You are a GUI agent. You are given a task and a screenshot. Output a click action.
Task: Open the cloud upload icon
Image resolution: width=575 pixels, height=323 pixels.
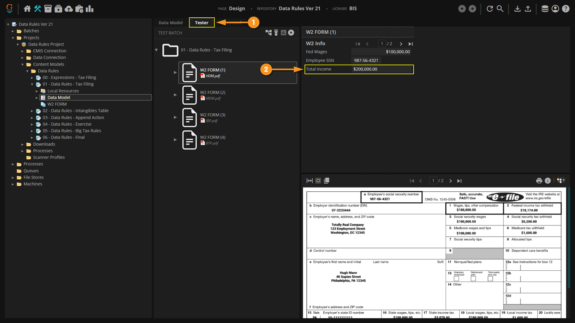coord(69,9)
